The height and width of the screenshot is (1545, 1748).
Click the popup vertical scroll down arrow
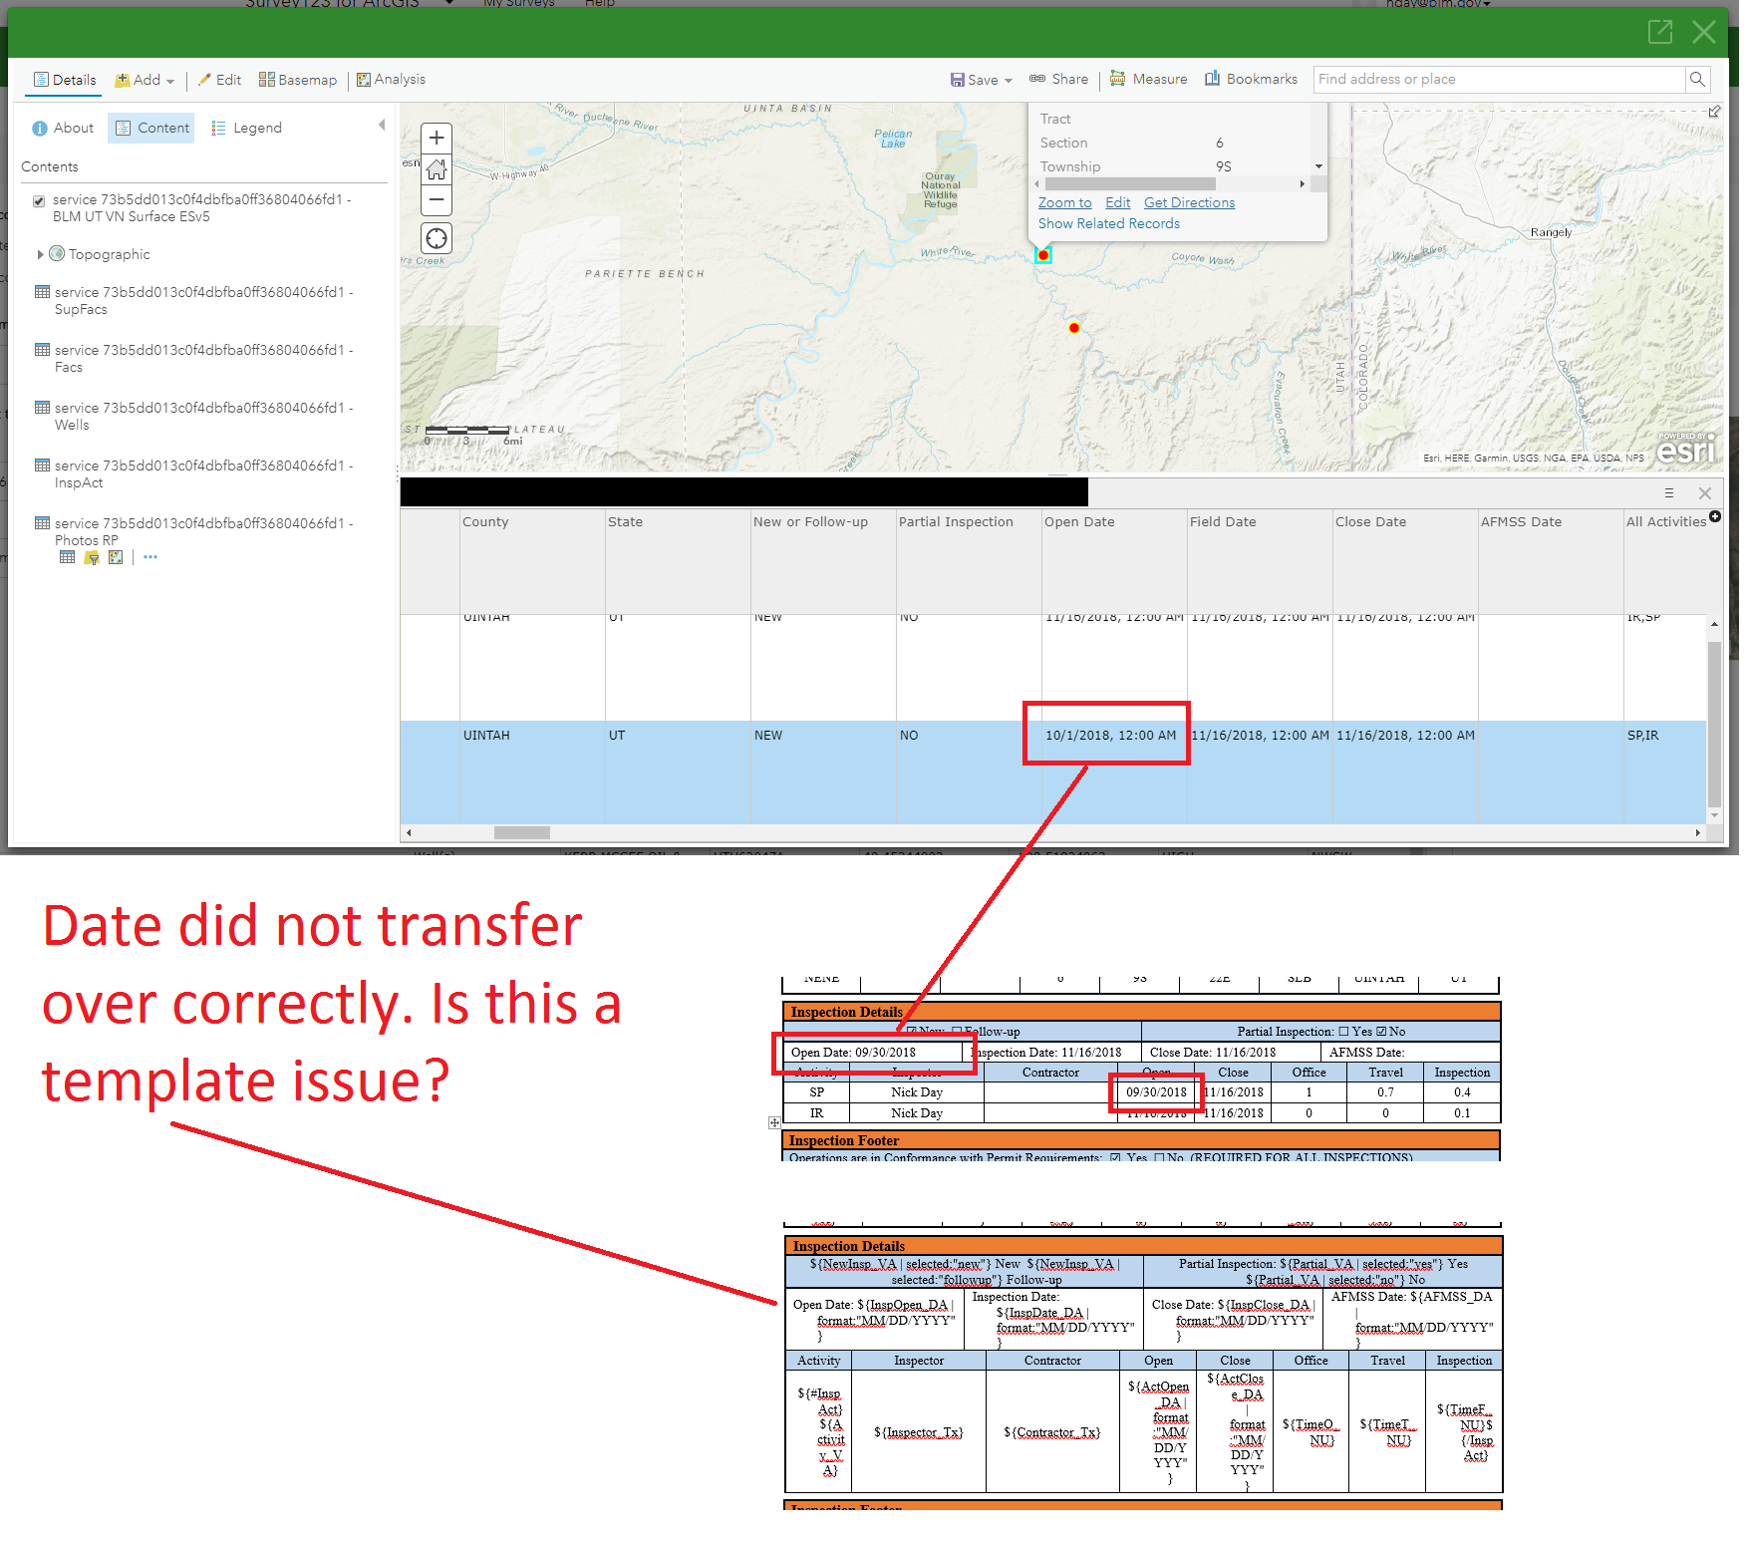1318,166
